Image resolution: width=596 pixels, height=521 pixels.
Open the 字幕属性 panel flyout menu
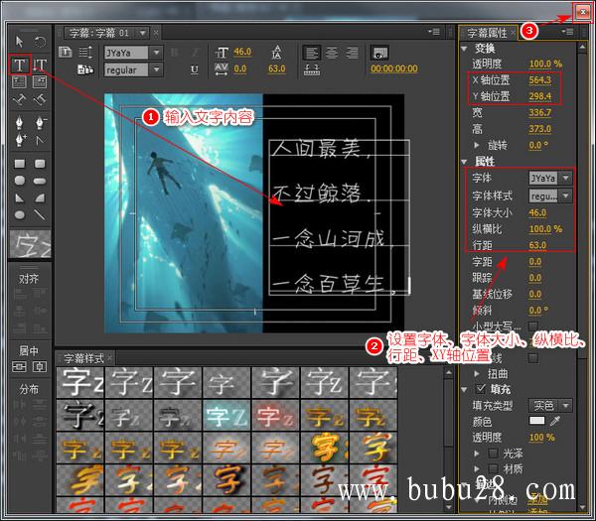coord(567,32)
